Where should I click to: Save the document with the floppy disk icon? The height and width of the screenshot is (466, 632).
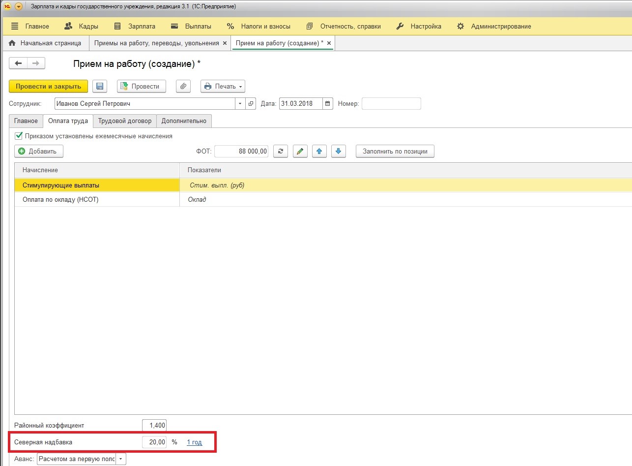100,86
